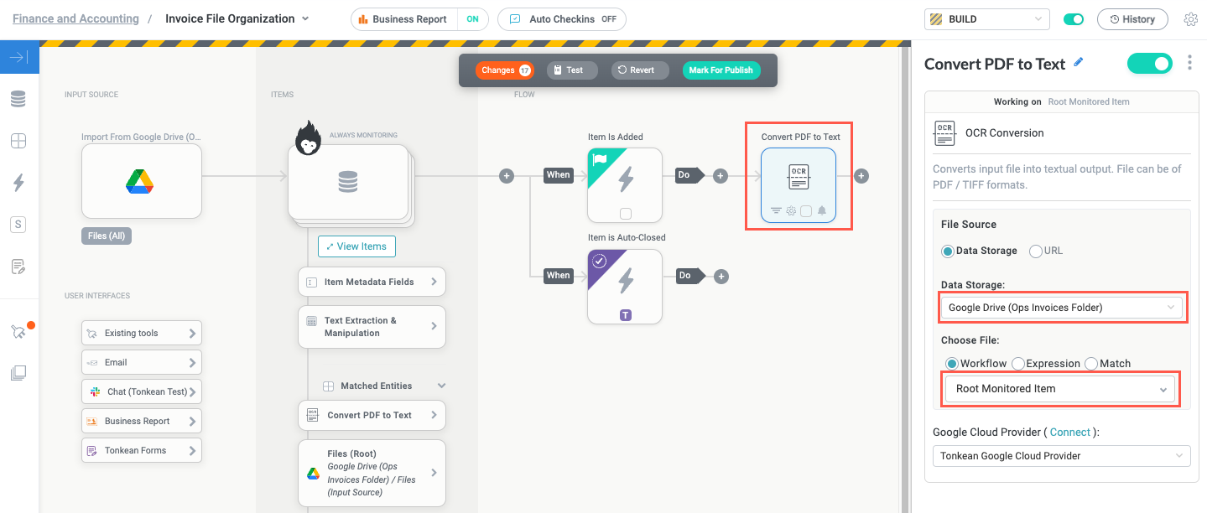Click the plug connections icon with red badge
This screenshot has width=1207, height=513.
coord(18,332)
